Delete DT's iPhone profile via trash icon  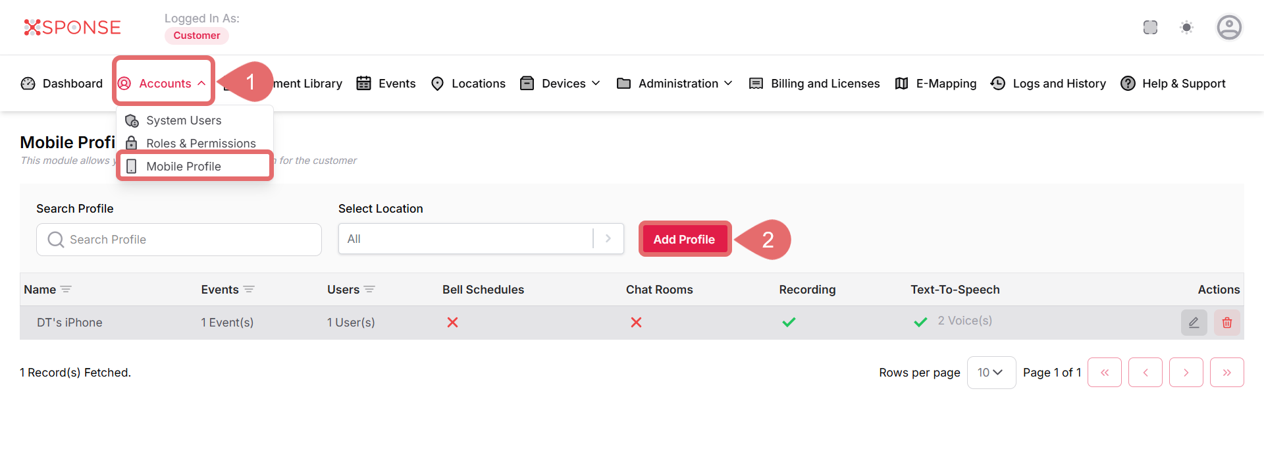coord(1226,323)
